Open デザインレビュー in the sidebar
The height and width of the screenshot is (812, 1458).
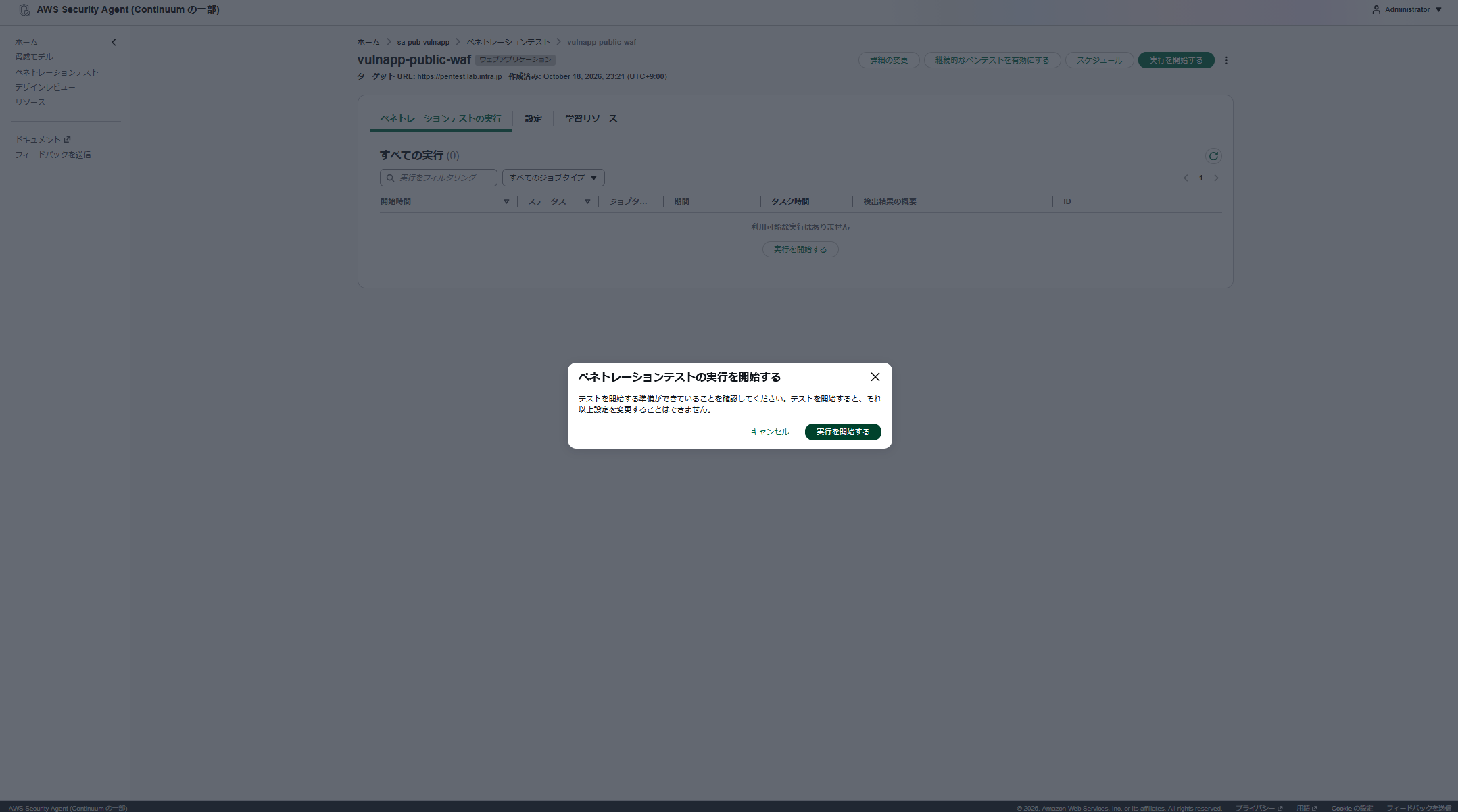click(x=45, y=87)
